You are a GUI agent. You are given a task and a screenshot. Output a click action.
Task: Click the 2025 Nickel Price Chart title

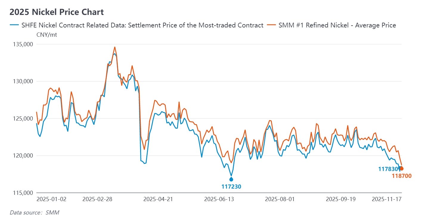click(57, 12)
